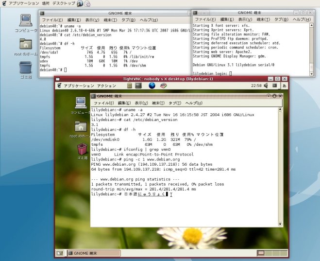Open 表示(V) in the lilydebian terminal
The width and height of the screenshot is (320, 261).
(x=141, y=103)
